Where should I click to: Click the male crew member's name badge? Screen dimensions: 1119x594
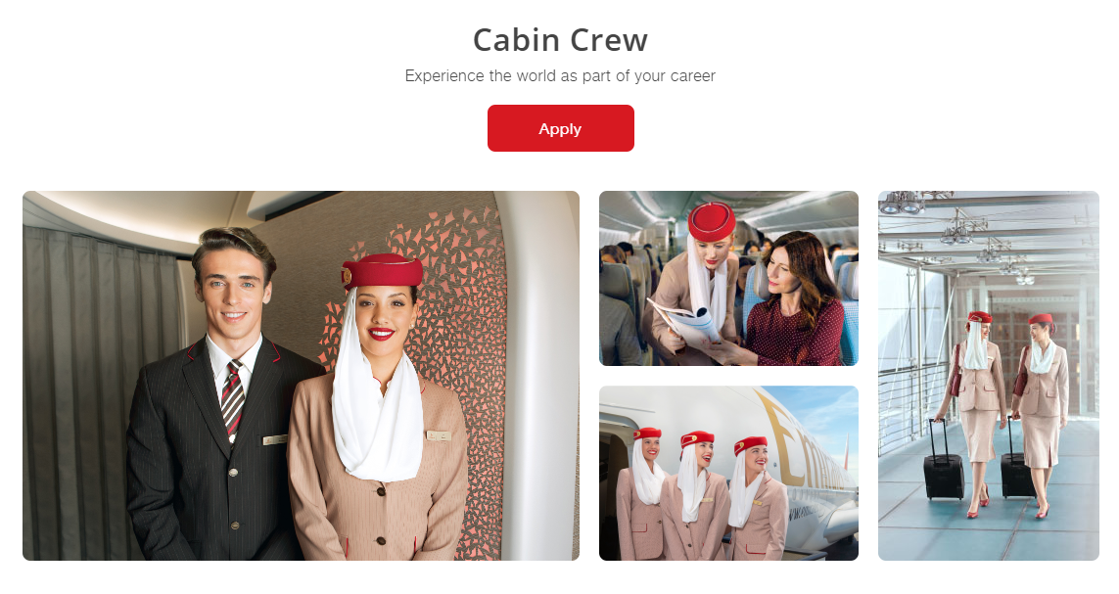[x=274, y=440]
